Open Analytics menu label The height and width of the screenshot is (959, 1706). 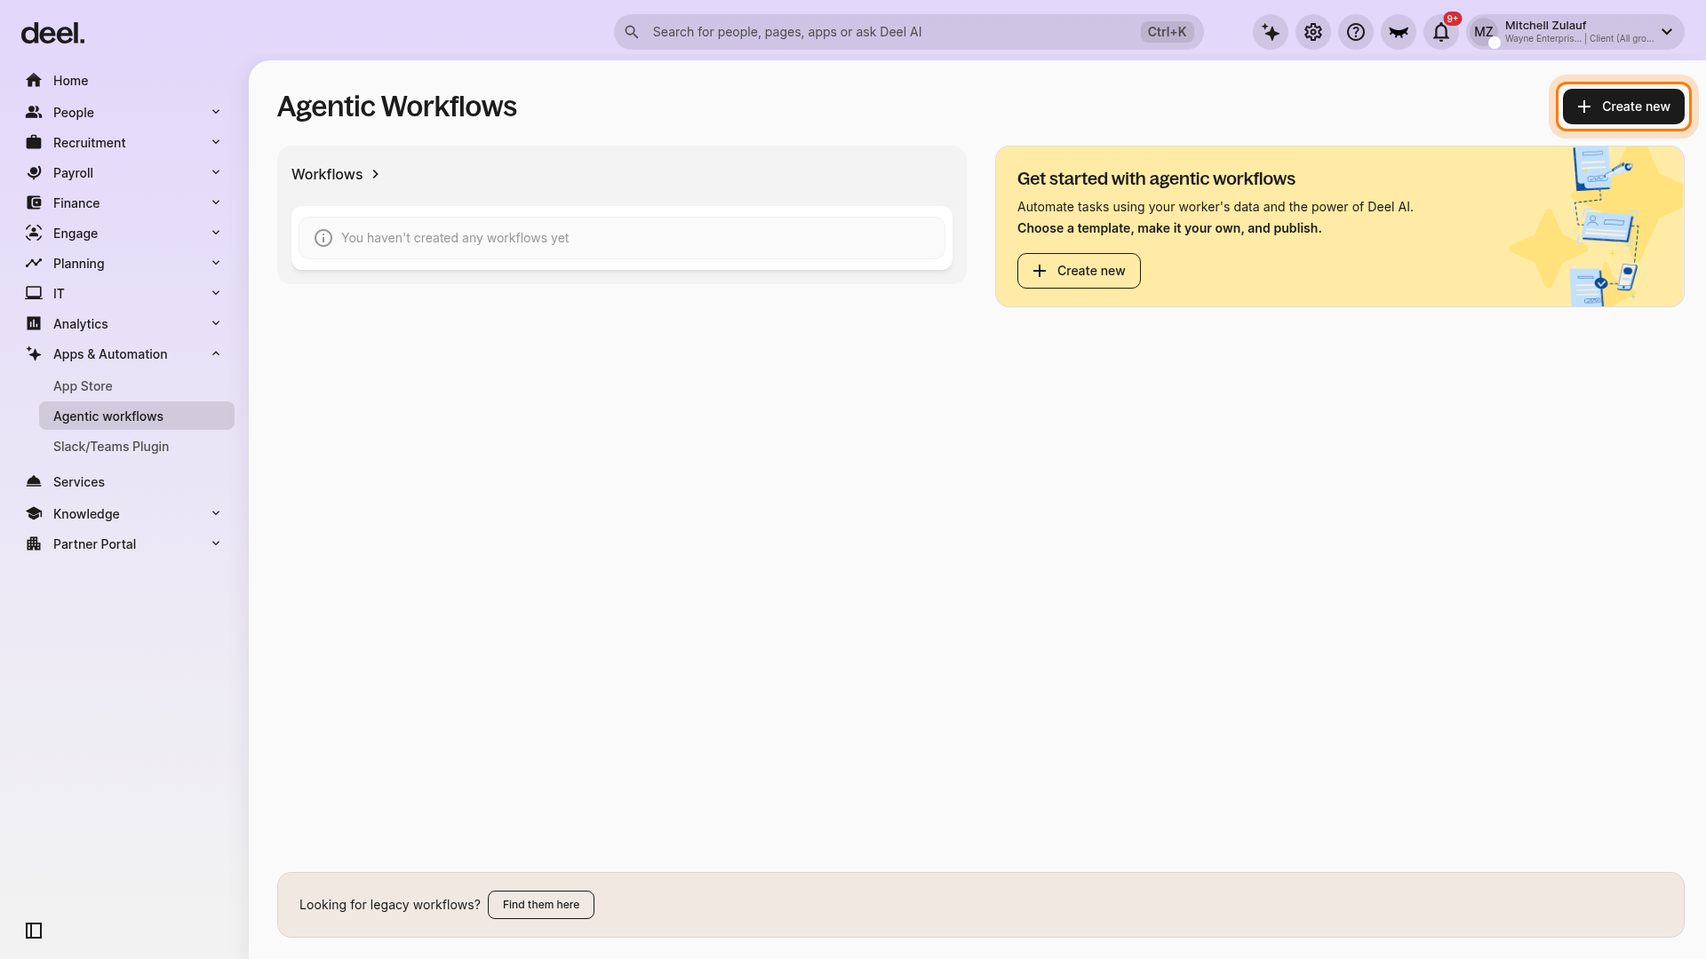[81, 324]
